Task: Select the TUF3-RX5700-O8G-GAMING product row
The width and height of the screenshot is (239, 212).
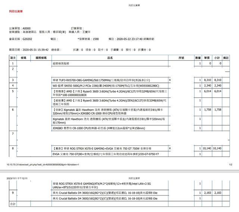Action: (x=98, y=80)
